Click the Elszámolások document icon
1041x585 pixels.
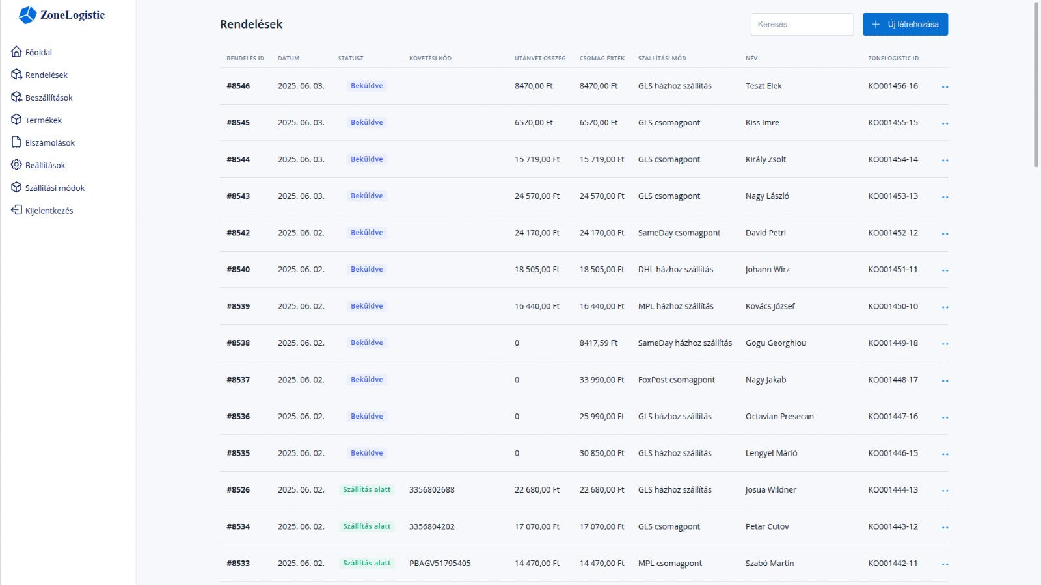point(16,142)
